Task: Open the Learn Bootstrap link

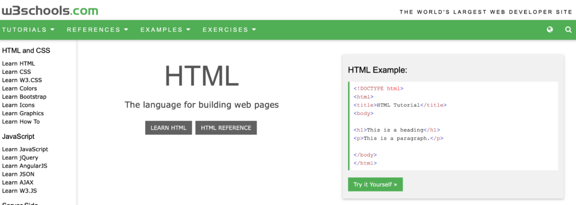Action: tap(24, 97)
